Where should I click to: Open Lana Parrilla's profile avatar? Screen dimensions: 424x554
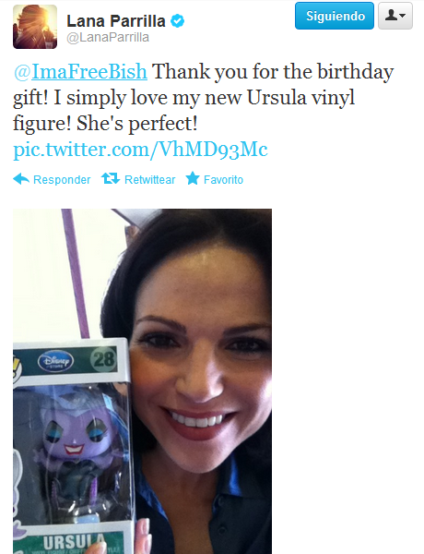pos(35,27)
